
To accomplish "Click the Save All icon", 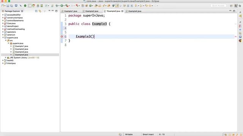I will [12, 6].
